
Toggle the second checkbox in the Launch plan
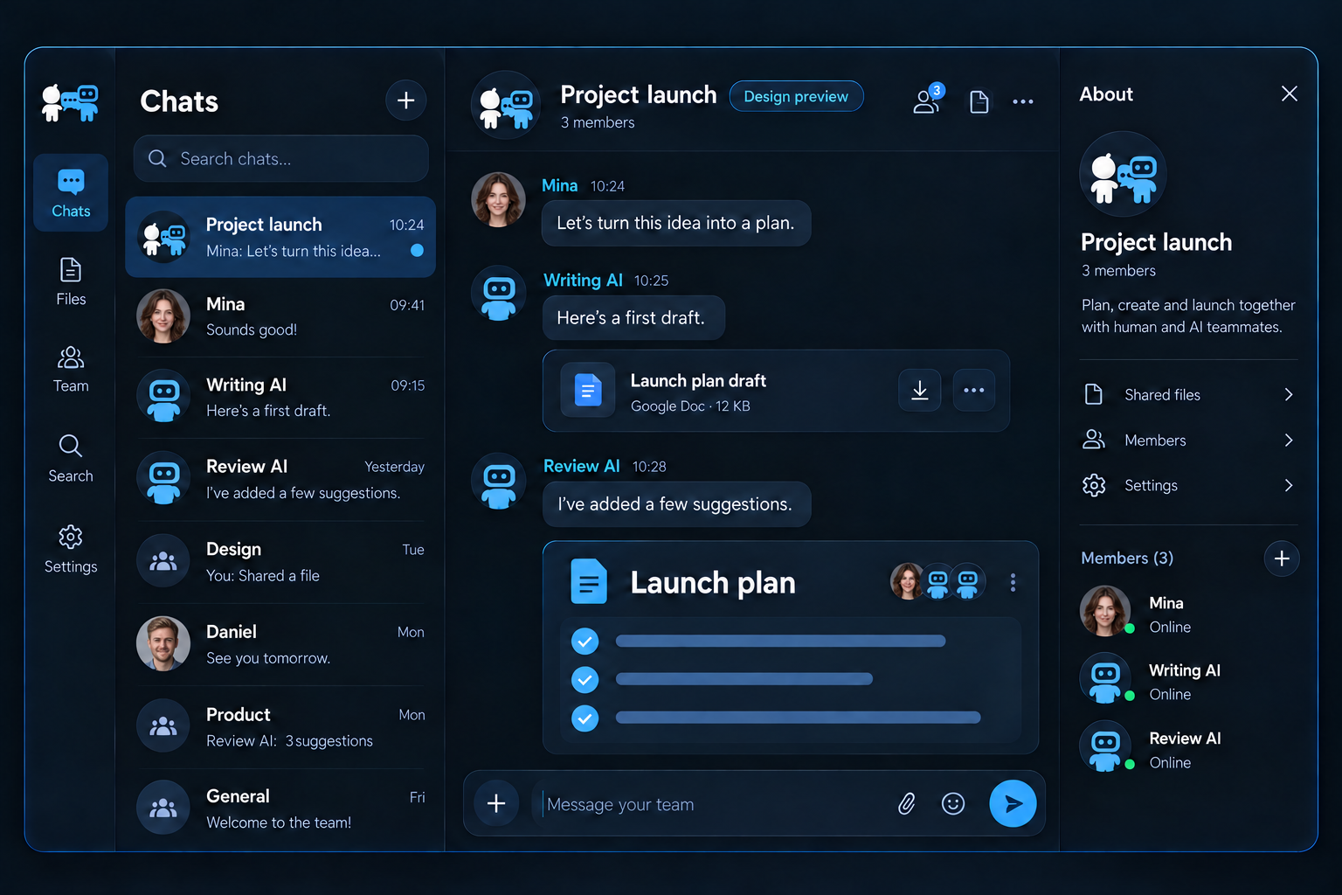pos(585,679)
